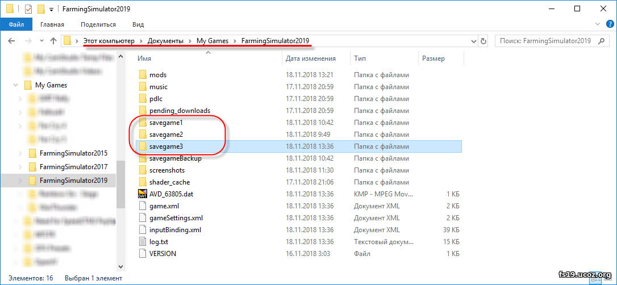Select FarmingSimulator2015 in navigation tree

[73, 153]
